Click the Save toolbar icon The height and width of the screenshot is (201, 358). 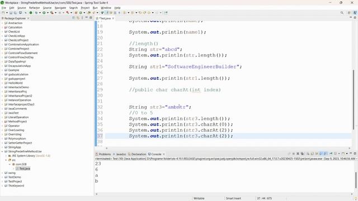click(11, 13)
